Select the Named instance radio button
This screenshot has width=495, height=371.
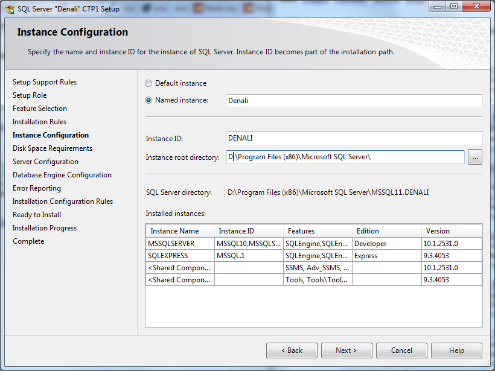coord(148,100)
